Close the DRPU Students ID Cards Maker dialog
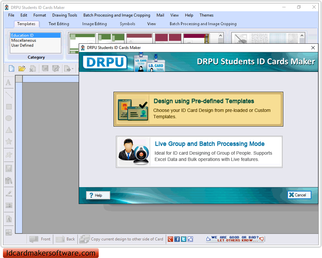The image size is (322, 258). (313, 48)
